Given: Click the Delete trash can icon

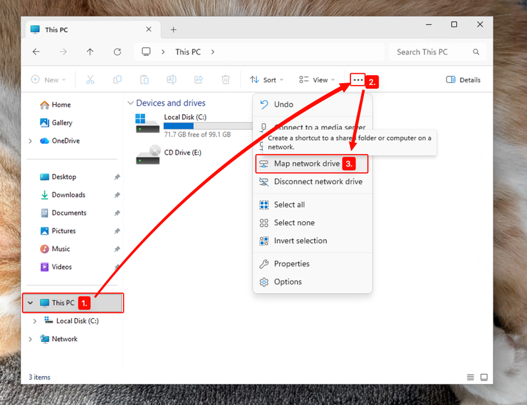Looking at the screenshot, I should click(225, 80).
